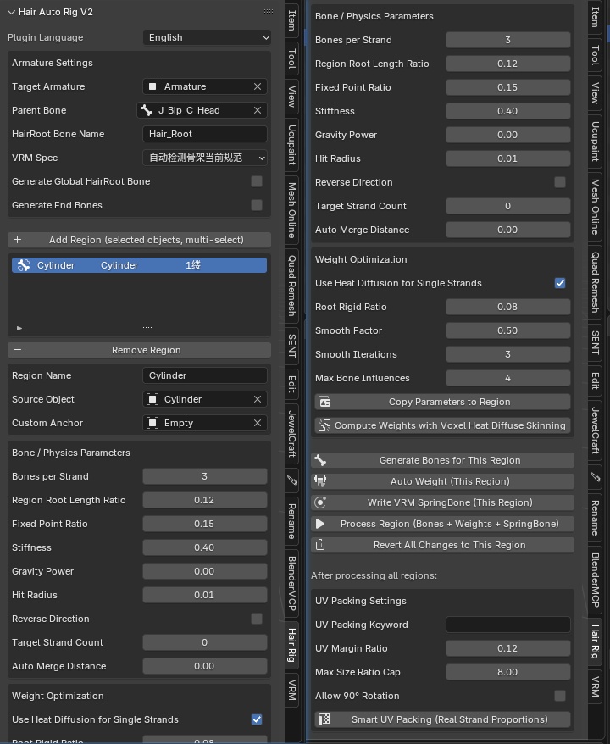Viewport: 610px width, 744px height.
Task: Enable Allow 90° Rotation checkbox
Action: pos(560,696)
